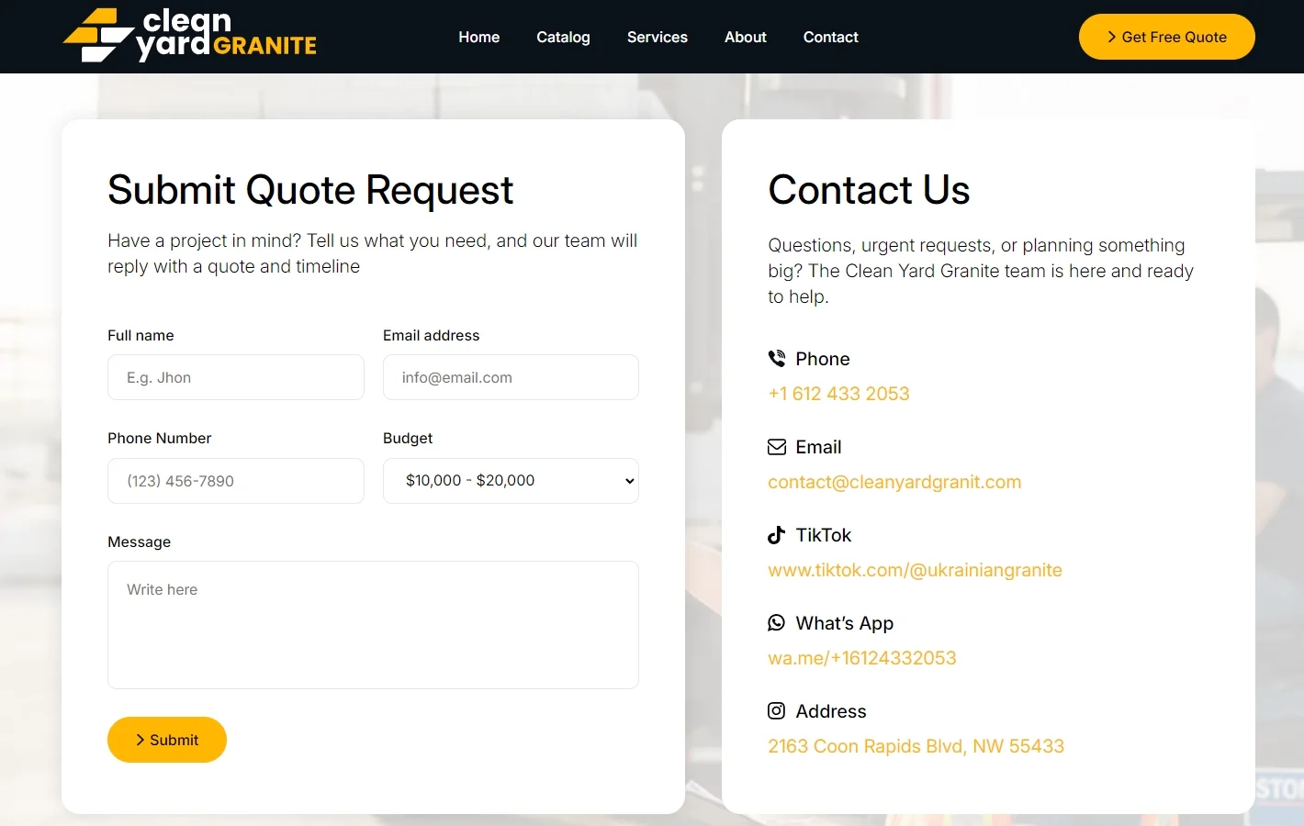Image resolution: width=1304 pixels, height=826 pixels.
Task: Call the +1 612 433 2053 link
Action: click(838, 394)
